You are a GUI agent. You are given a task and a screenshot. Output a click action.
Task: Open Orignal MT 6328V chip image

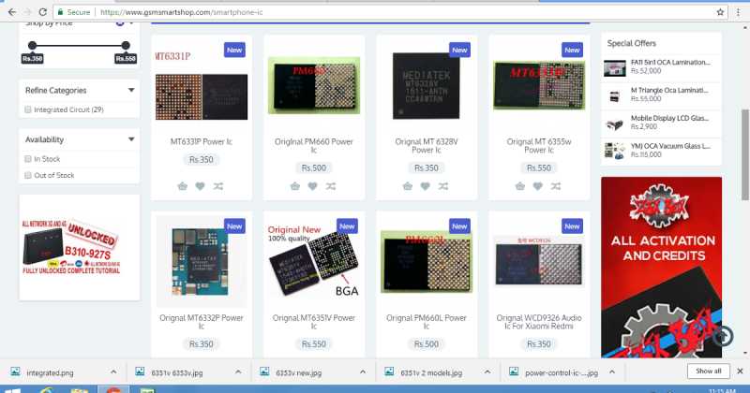[x=426, y=86]
